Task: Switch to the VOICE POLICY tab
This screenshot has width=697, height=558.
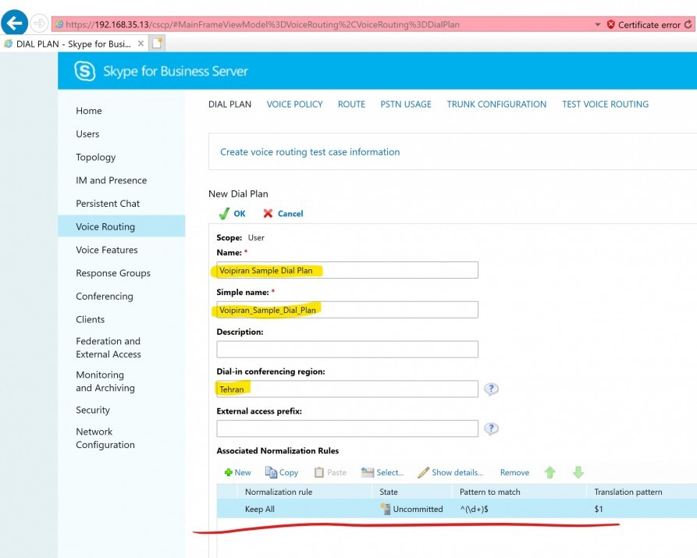Action: click(x=295, y=104)
